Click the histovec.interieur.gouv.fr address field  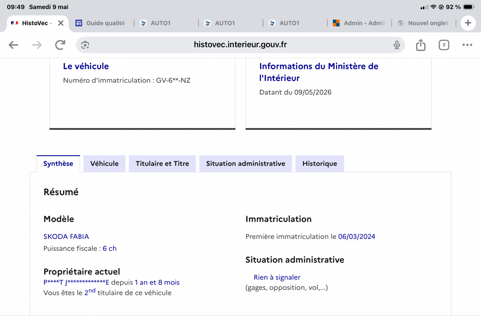240,45
